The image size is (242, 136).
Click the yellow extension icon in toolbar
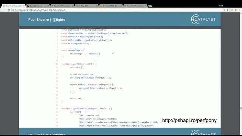tap(236, 10)
